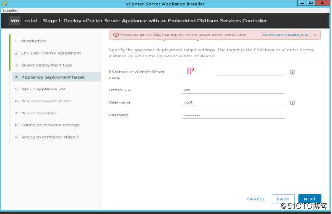The width and height of the screenshot is (332, 214).
Task: Click the Password field
Action: (233, 115)
